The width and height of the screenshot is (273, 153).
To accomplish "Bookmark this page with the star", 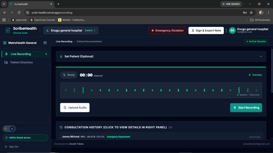I will (x=251, y=12).
